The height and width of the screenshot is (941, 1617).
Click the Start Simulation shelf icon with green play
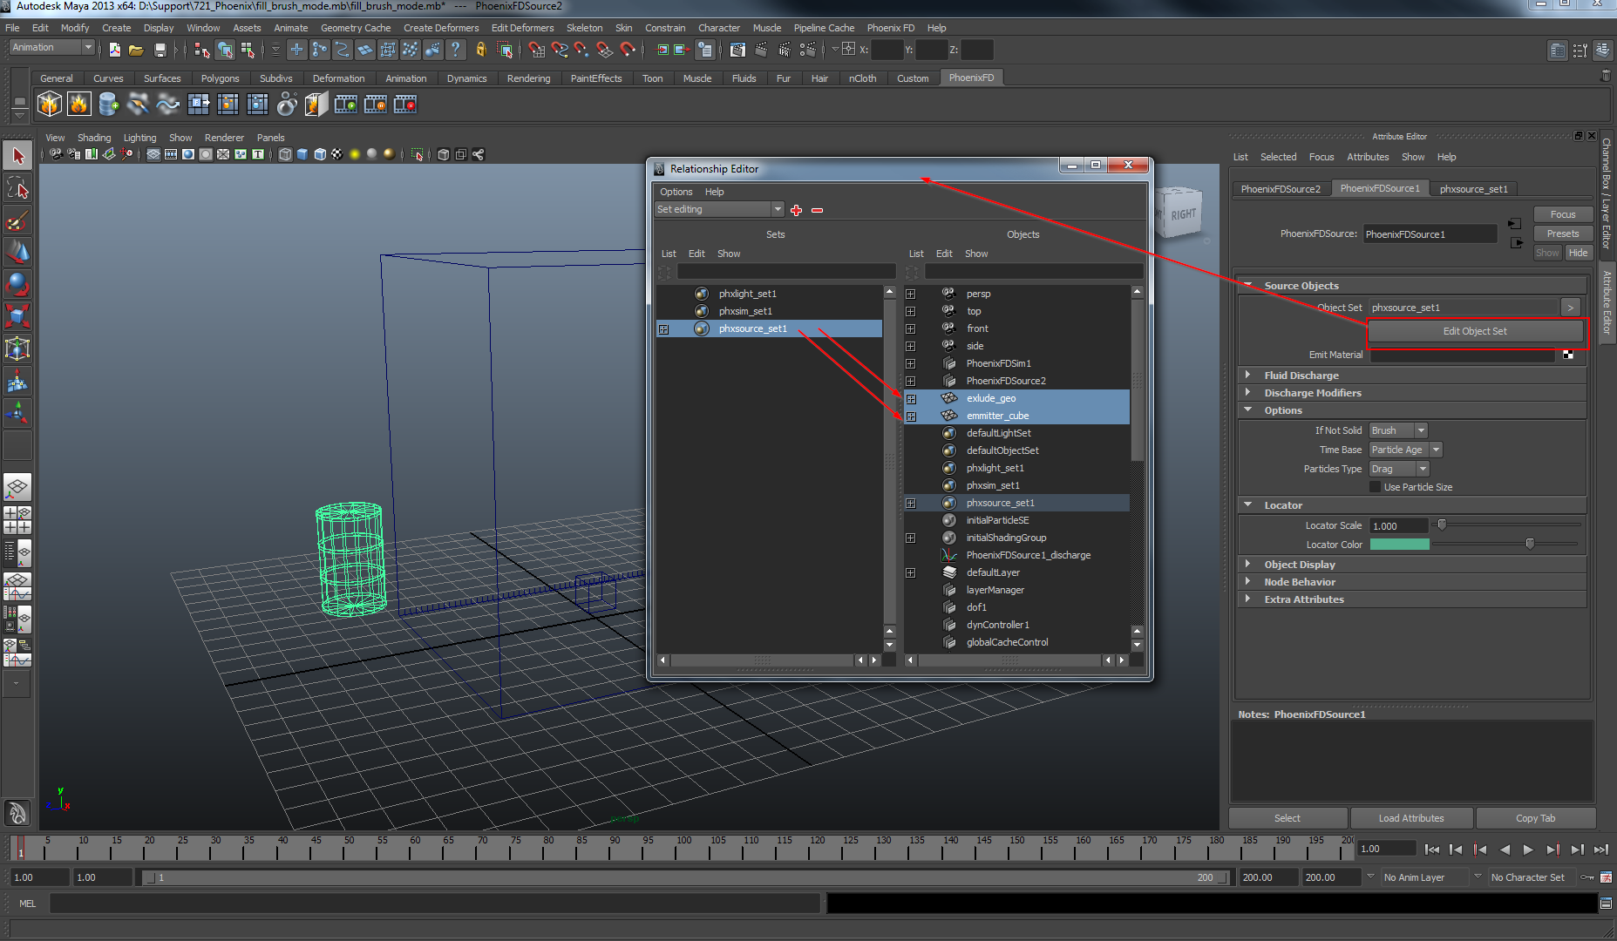point(346,105)
